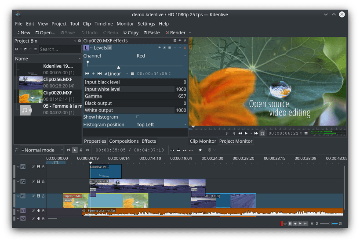The width and height of the screenshot is (360, 242).
Task: Expand the Histogram position Top Left dropdown
Action: pyautogui.click(x=161, y=125)
